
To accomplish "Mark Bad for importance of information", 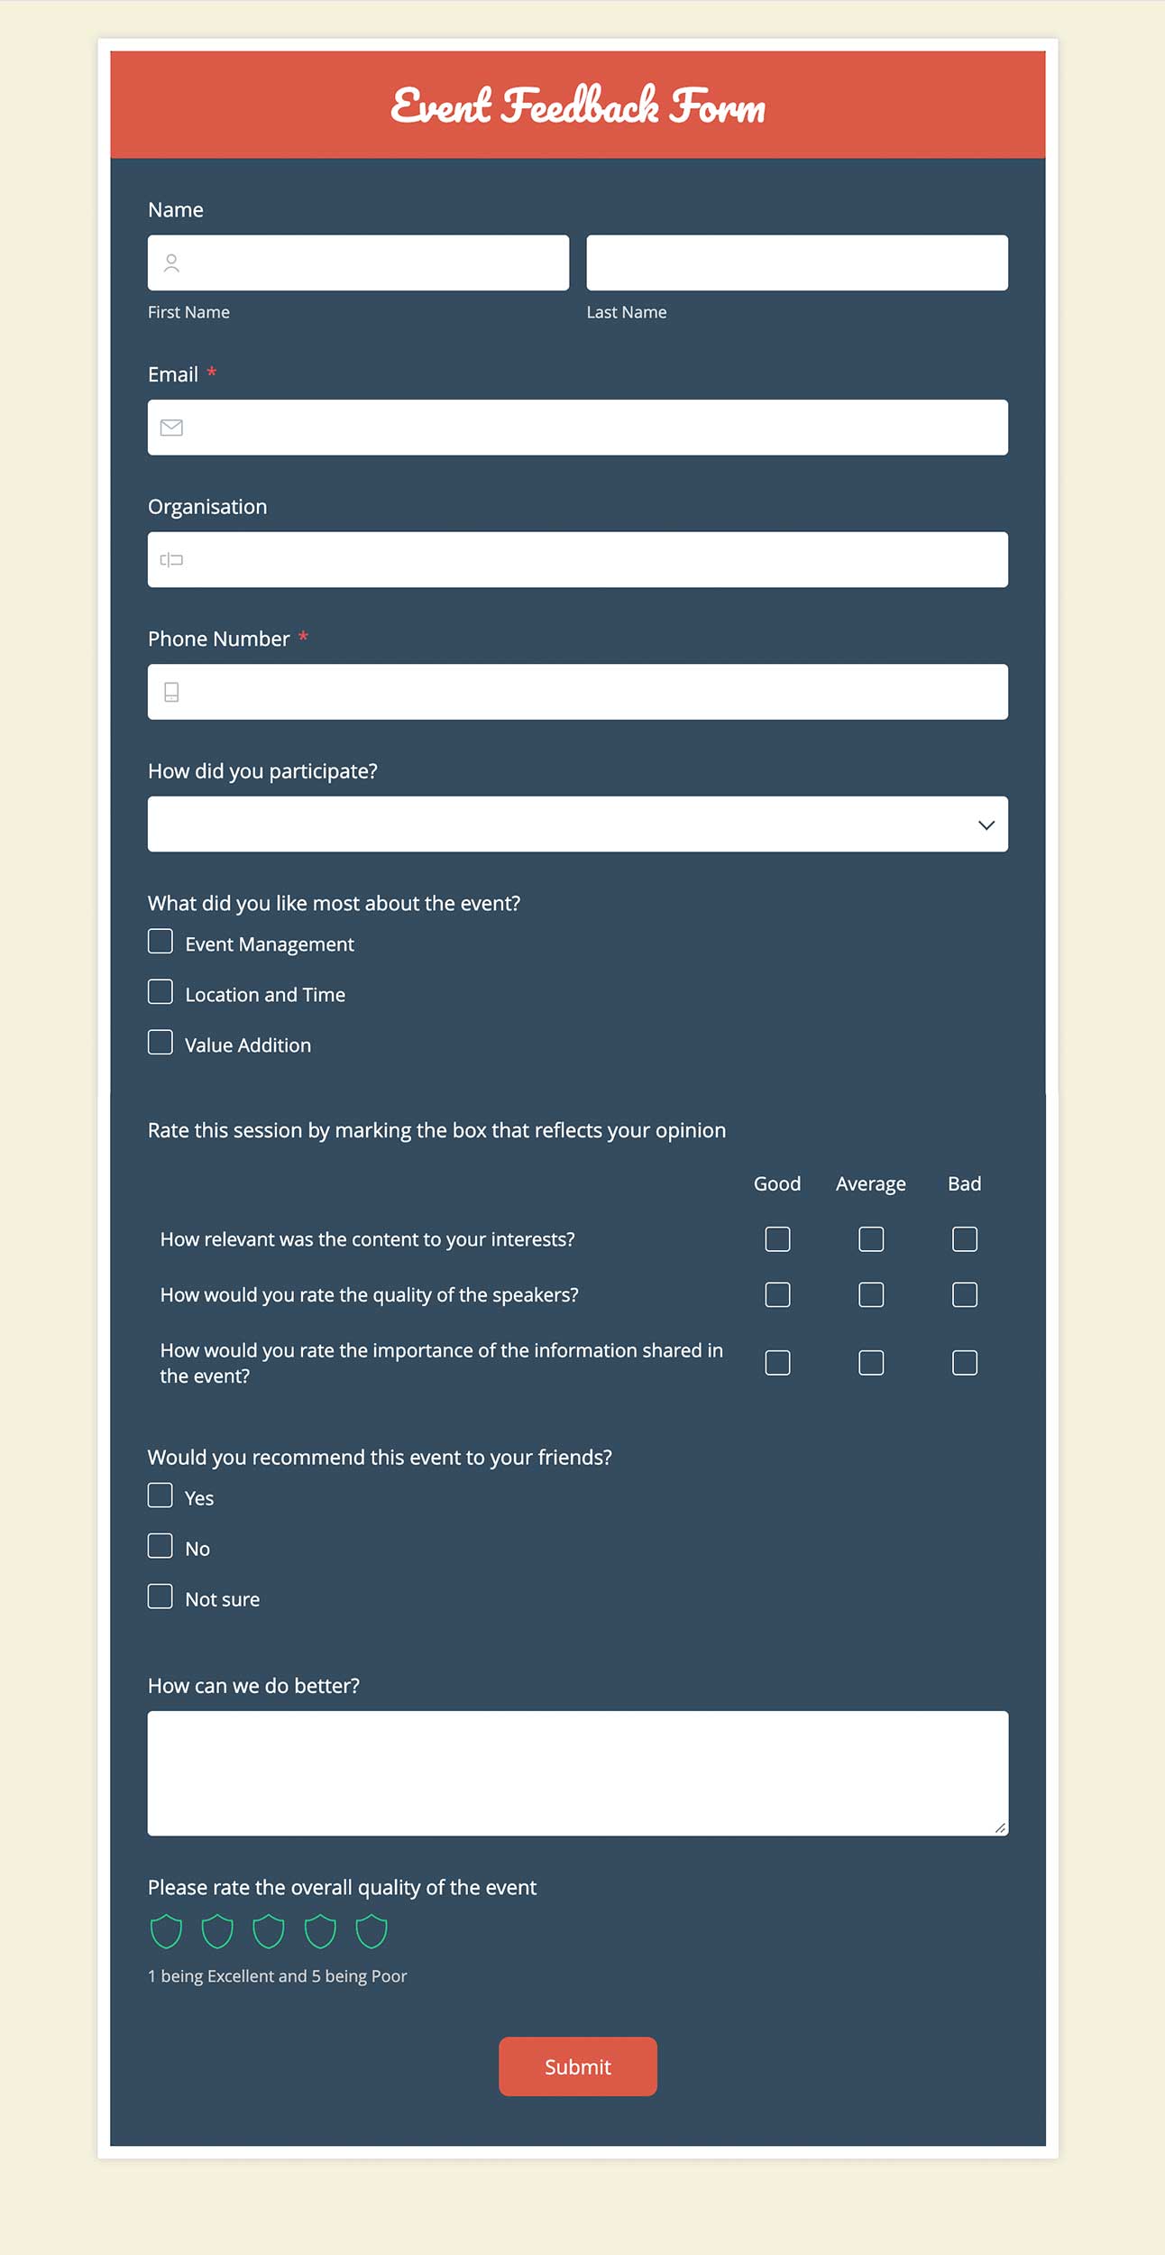I will tap(965, 1363).
